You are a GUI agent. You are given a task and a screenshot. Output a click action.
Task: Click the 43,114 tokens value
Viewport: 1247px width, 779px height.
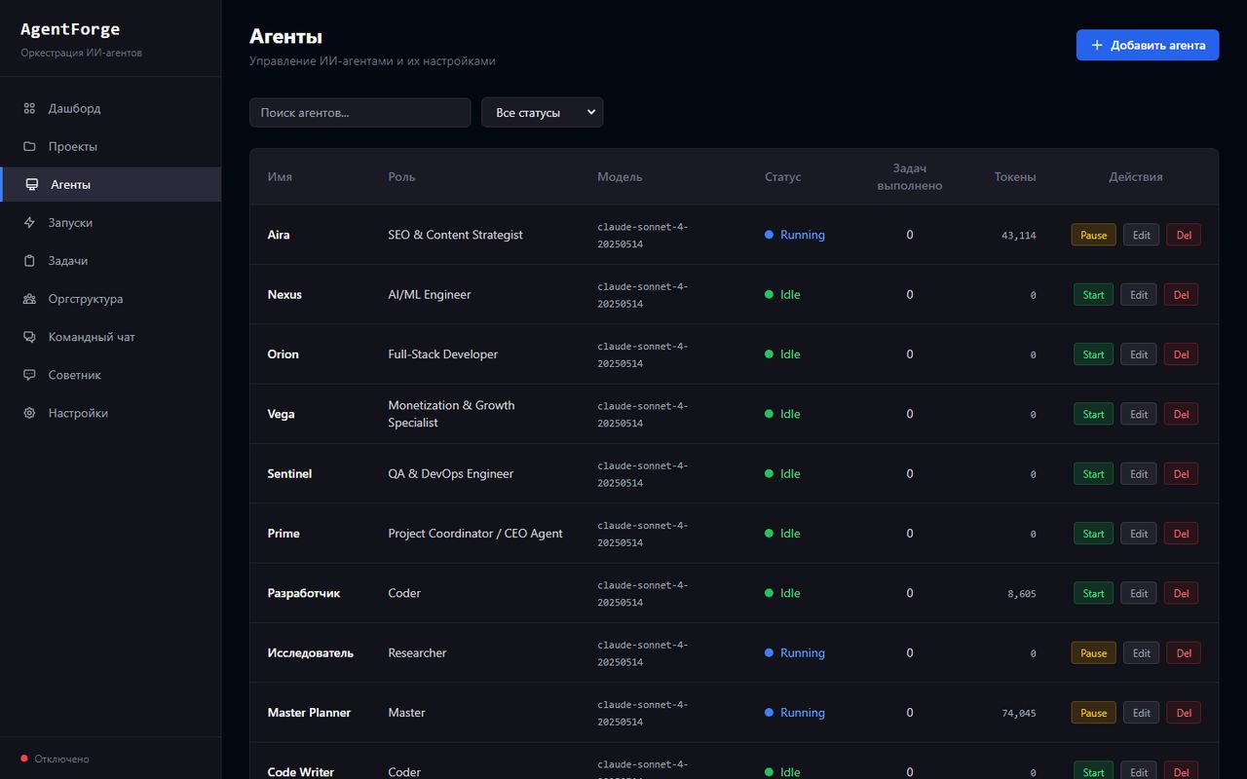1019,236
